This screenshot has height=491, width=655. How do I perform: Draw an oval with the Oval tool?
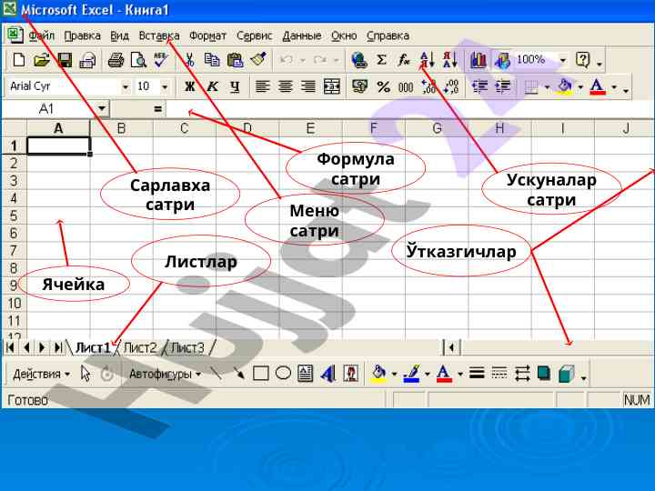click(283, 374)
